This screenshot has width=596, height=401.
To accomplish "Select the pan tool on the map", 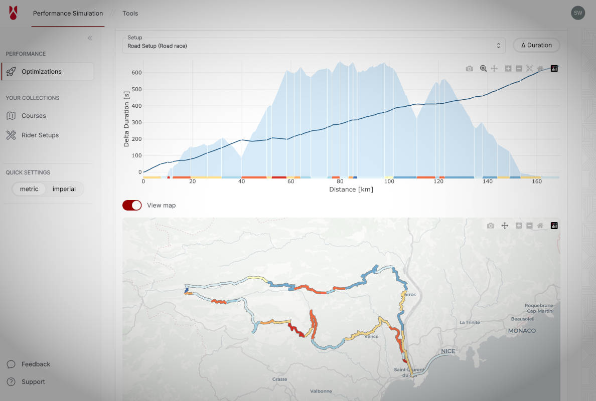I will [x=505, y=226].
